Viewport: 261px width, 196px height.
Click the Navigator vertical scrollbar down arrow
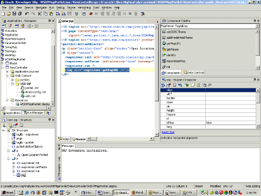(x=53, y=104)
